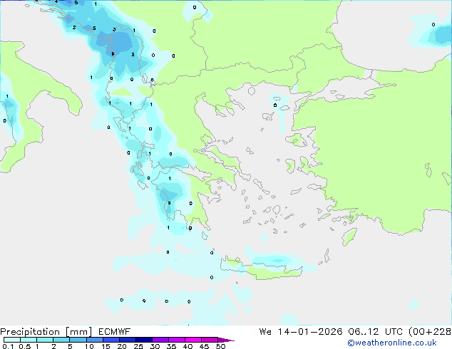Click the date text 'We 14-01-2026'
Image resolution: width=452 pixels, height=349 pixels.
click(x=301, y=332)
